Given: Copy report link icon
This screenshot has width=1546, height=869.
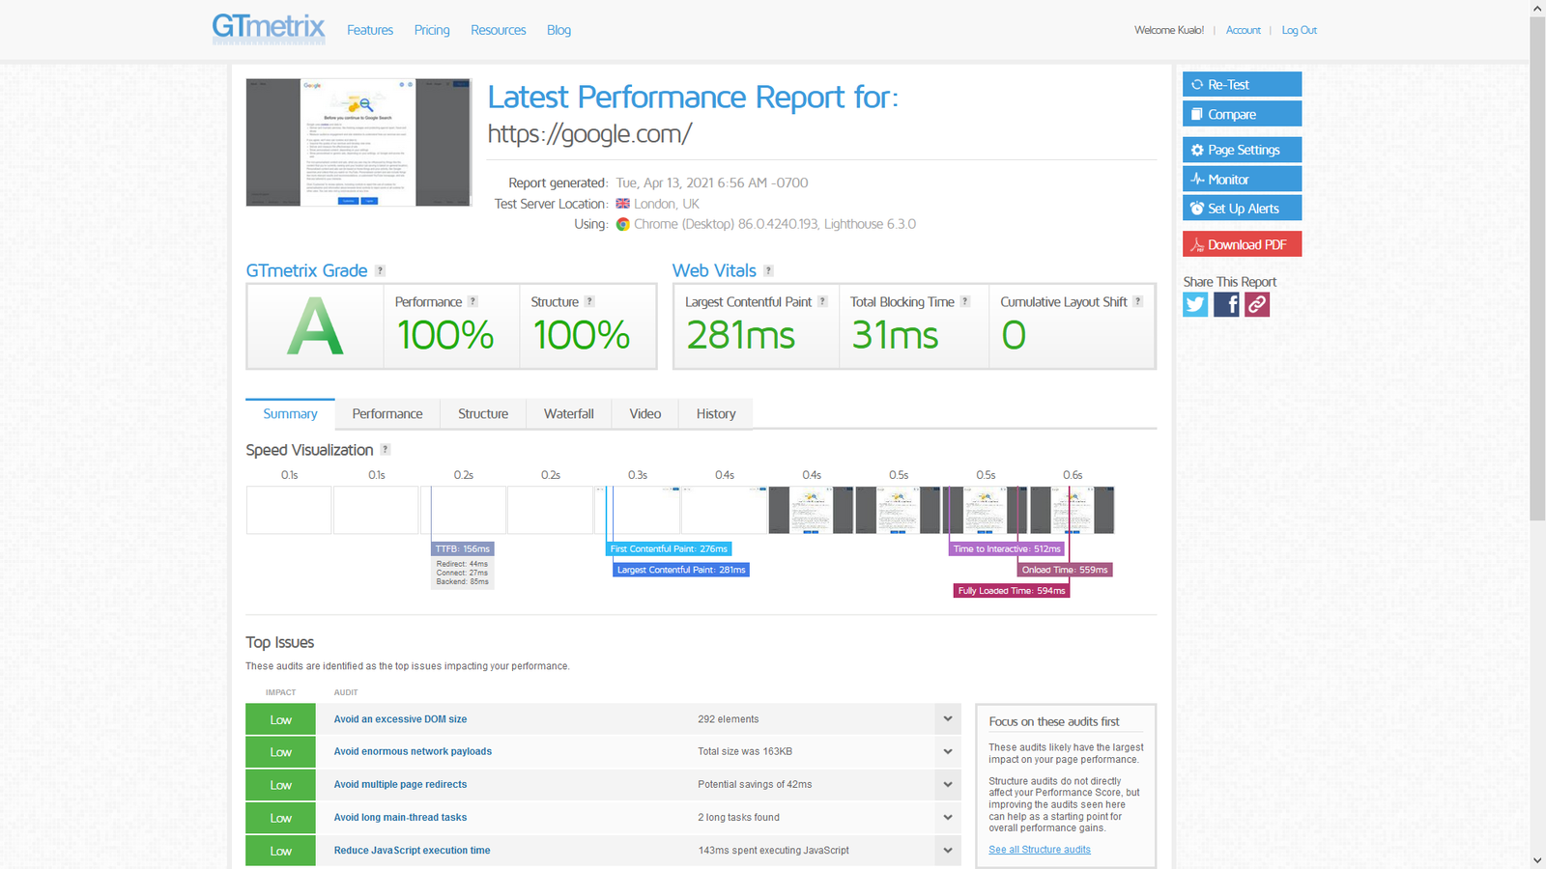Looking at the screenshot, I should tap(1257, 304).
